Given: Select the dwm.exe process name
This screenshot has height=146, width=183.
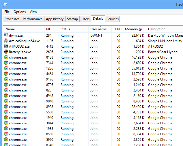Looking at the screenshot, I should (16, 35).
